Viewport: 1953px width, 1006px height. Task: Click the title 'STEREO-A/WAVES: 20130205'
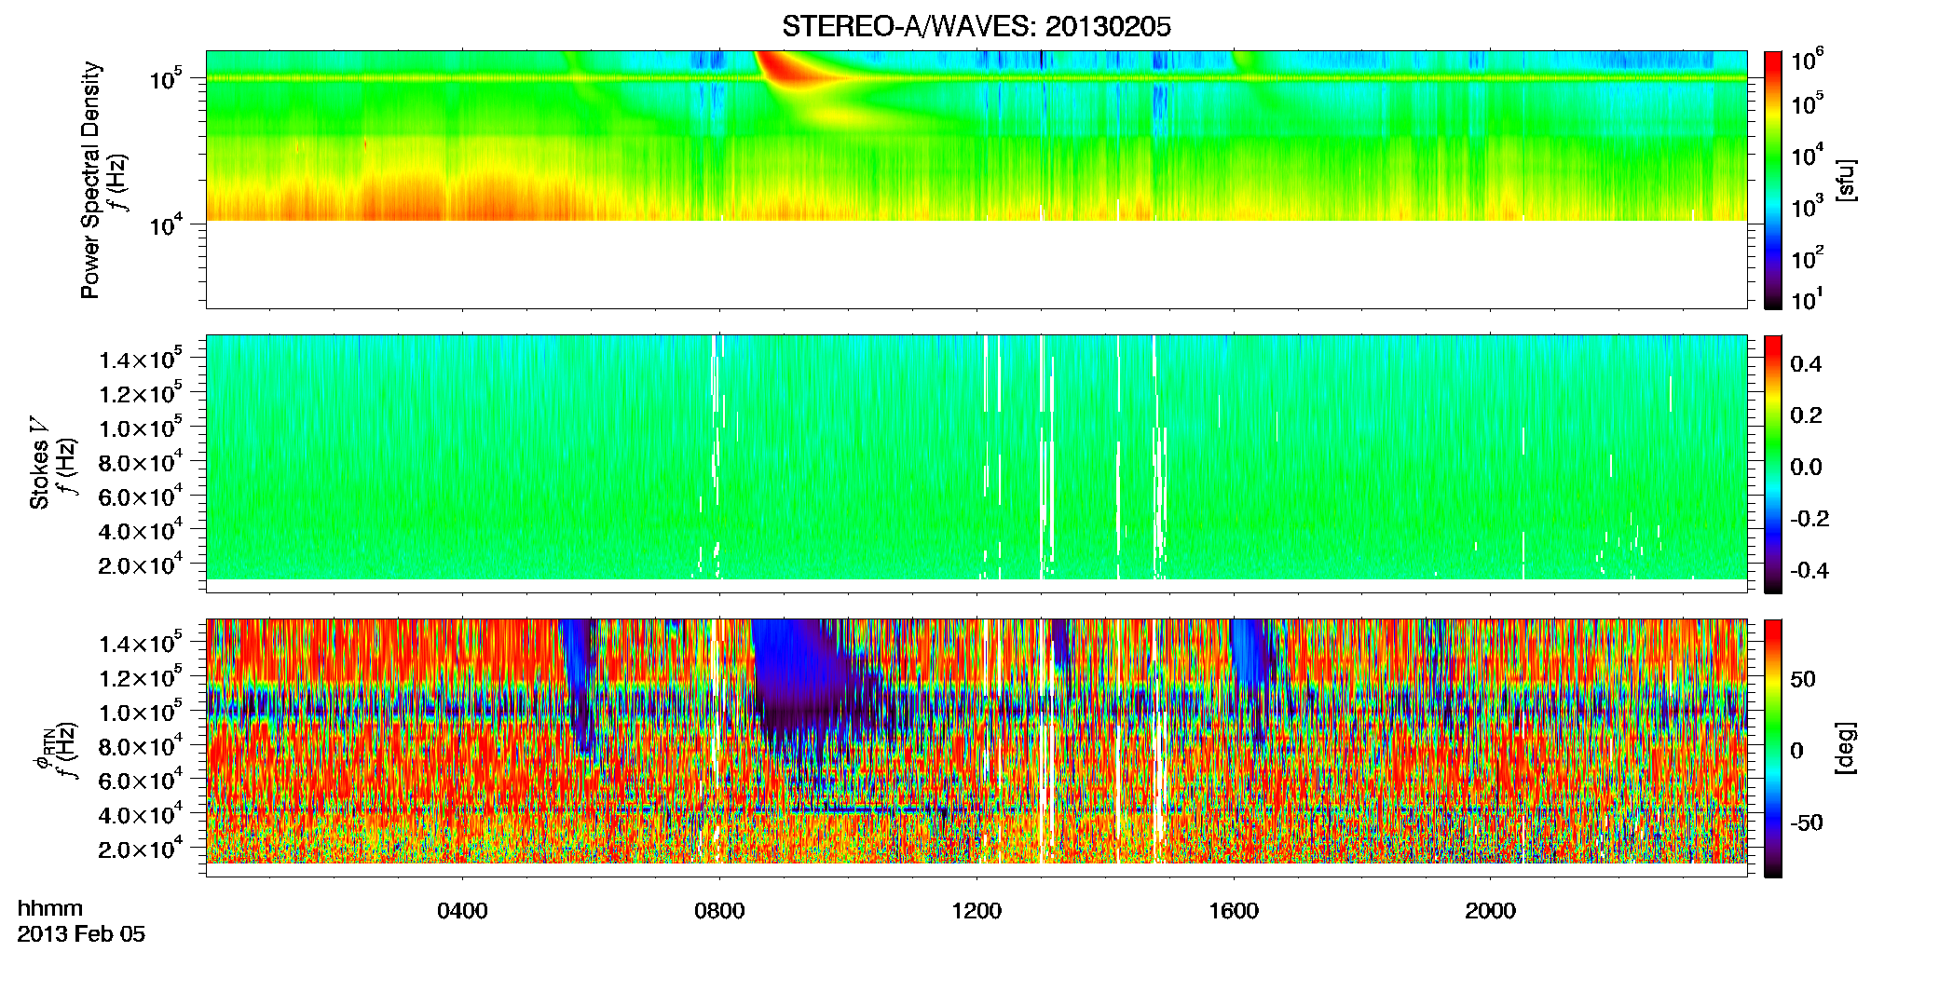coord(976,27)
